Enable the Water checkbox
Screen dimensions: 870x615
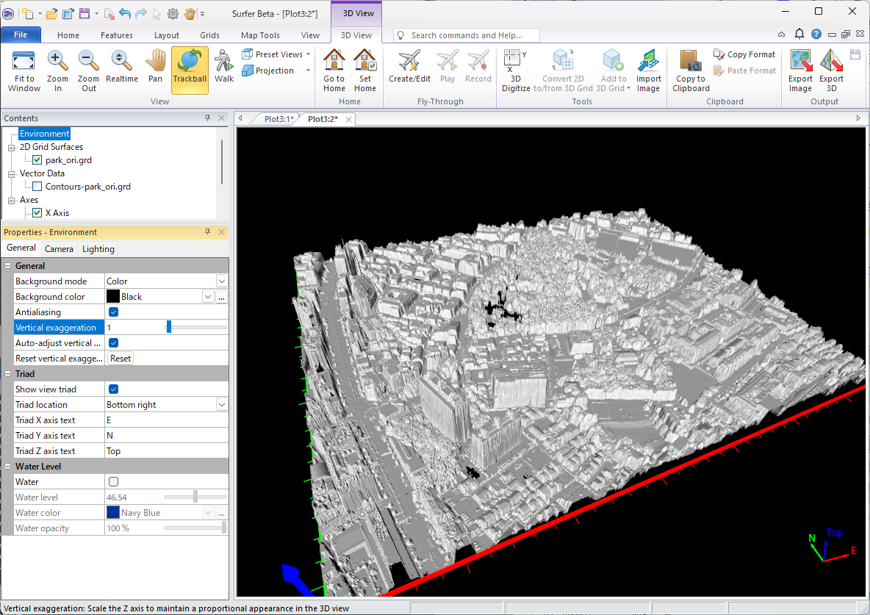[x=113, y=482]
